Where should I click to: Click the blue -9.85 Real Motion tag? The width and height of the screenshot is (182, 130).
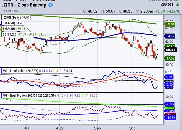tap(170, 111)
